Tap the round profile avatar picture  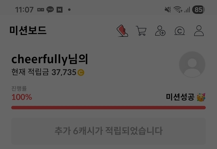tap(192, 64)
